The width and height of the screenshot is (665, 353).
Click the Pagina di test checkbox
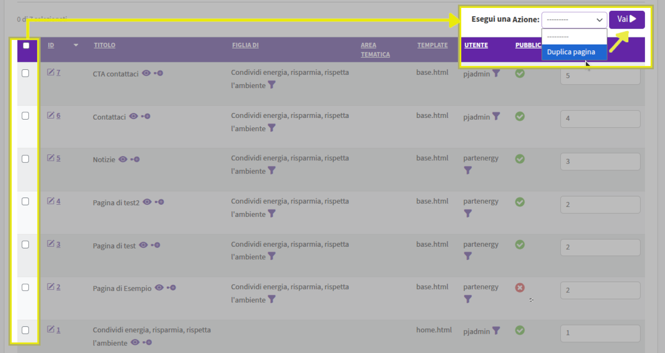pos(25,245)
